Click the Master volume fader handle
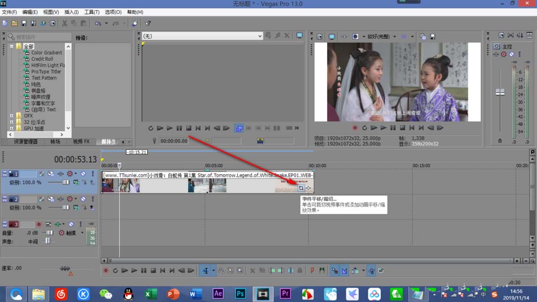The image size is (537, 302). point(500,92)
